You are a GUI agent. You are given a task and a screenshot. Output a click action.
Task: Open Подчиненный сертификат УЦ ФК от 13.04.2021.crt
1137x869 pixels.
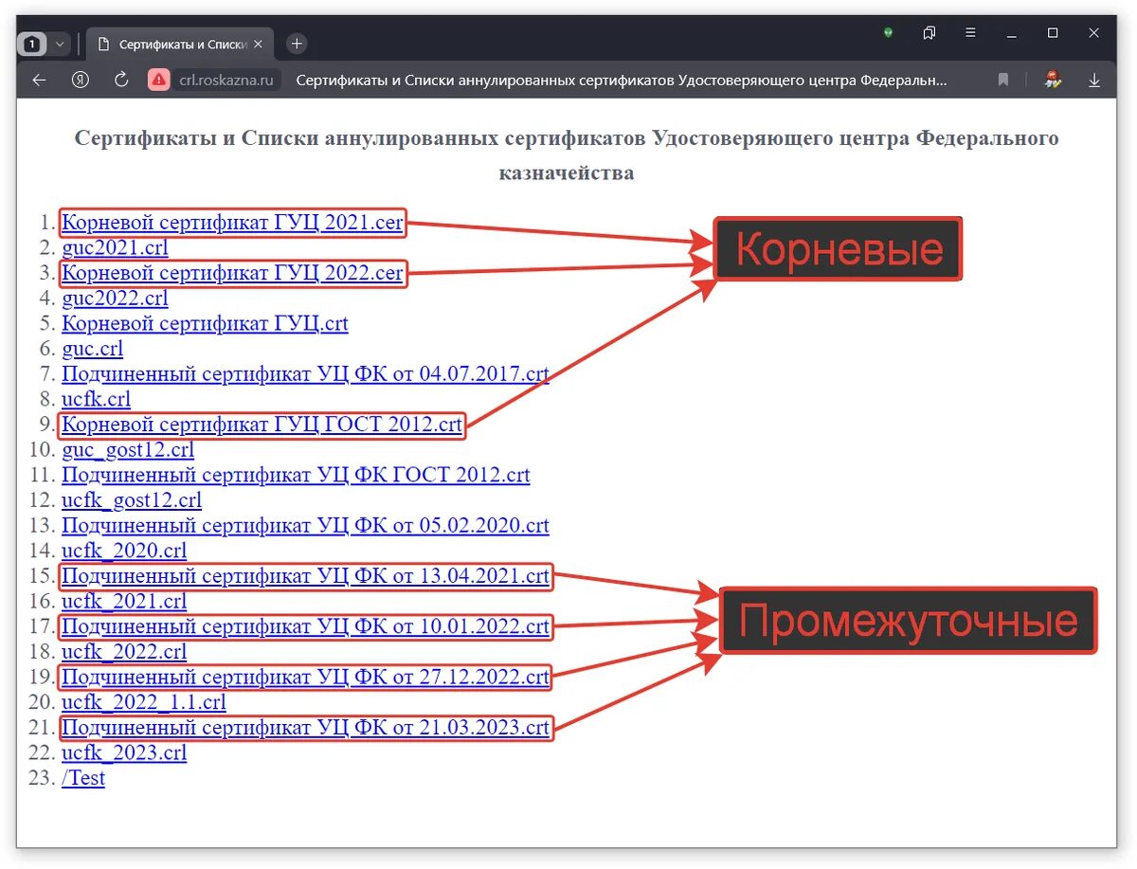pos(305,576)
